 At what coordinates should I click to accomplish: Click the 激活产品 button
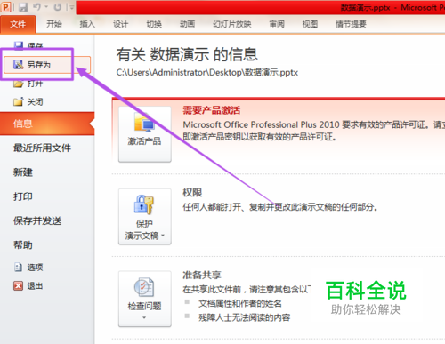(x=145, y=134)
